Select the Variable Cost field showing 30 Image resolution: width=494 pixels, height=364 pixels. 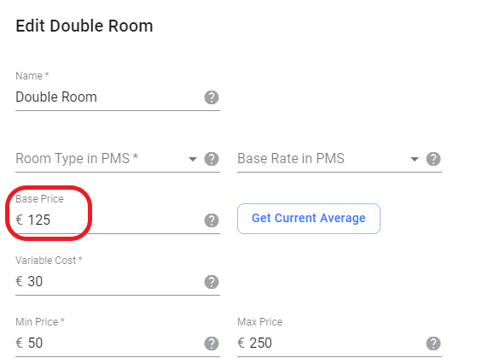click(108, 281)
